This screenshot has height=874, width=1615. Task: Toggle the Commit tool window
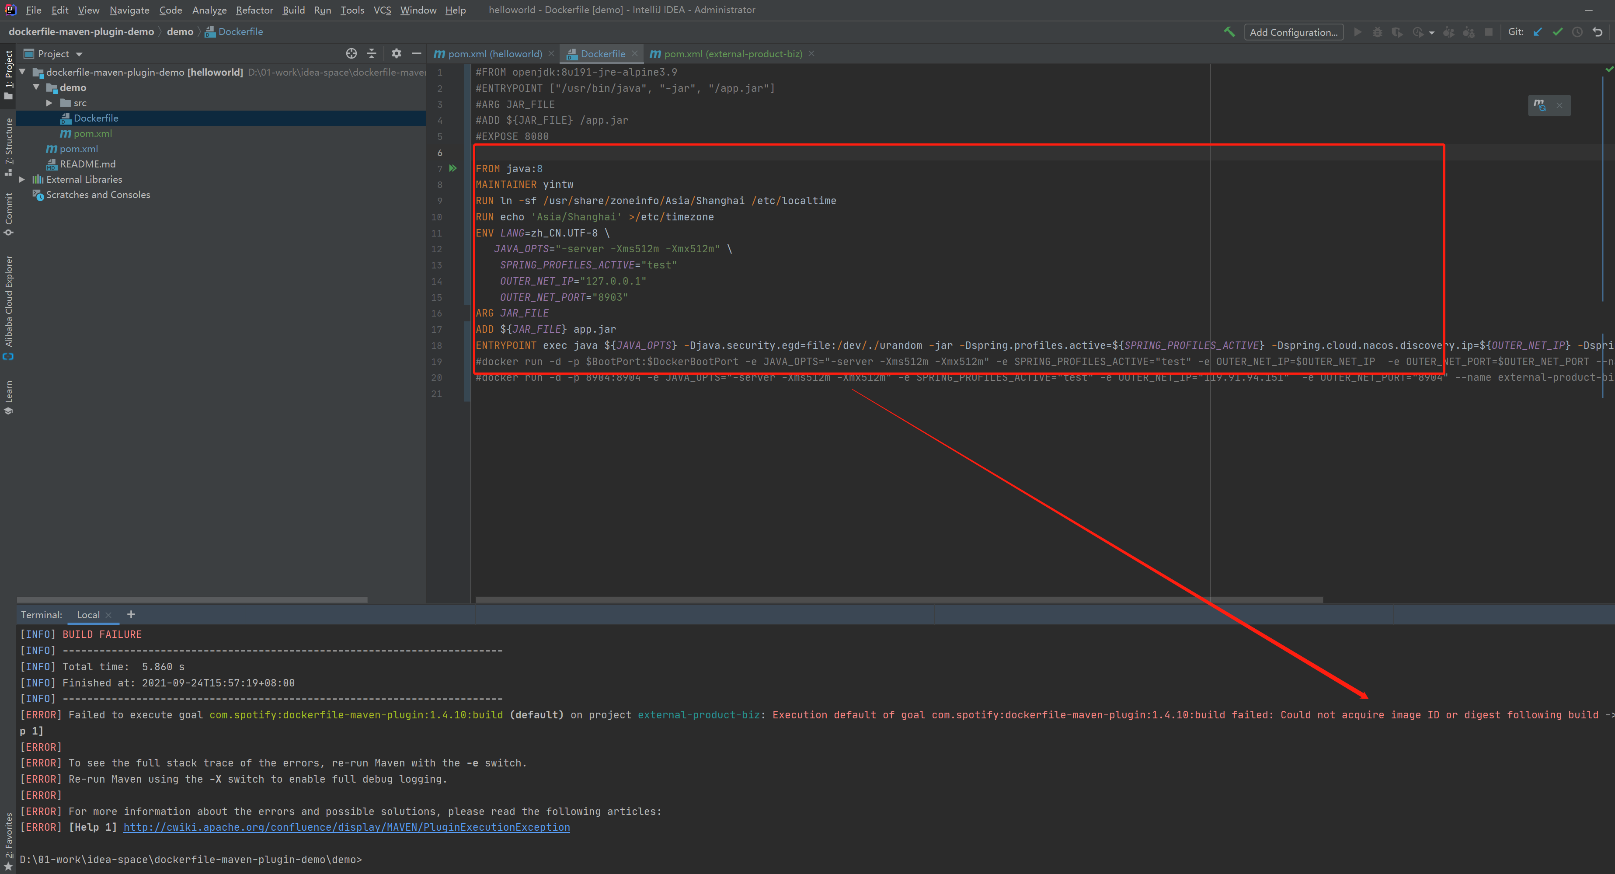(x=9, y=213)
